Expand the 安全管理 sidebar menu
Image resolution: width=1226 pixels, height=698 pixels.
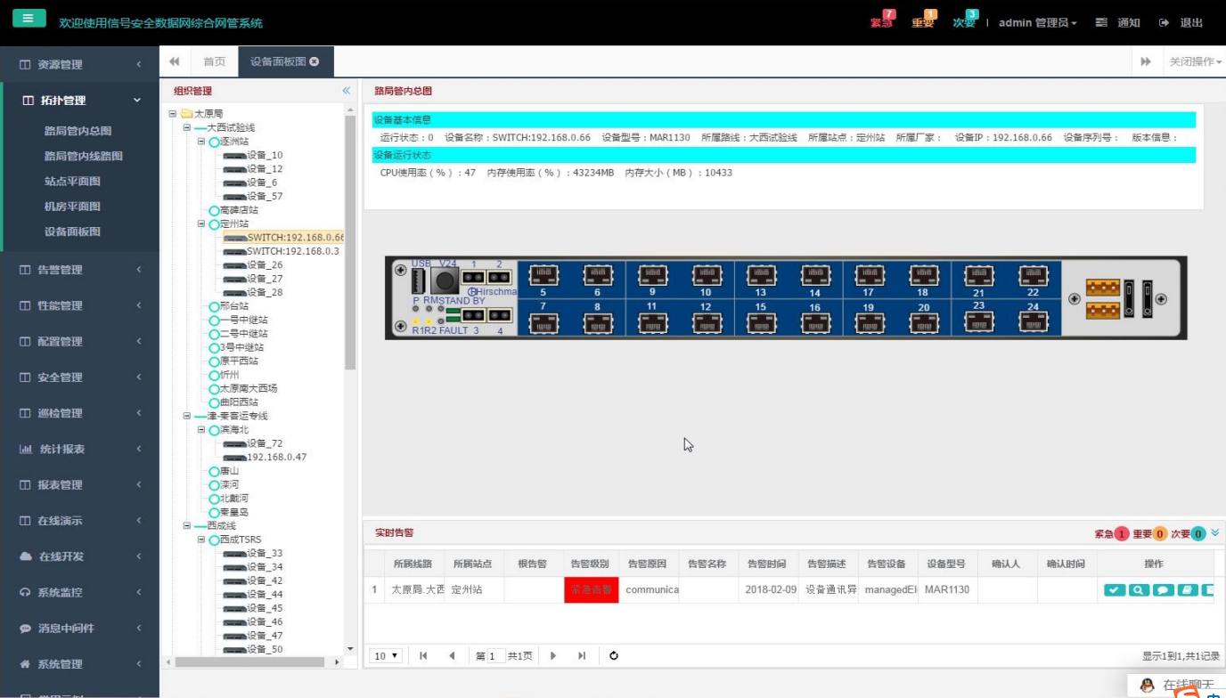(80, 377)
